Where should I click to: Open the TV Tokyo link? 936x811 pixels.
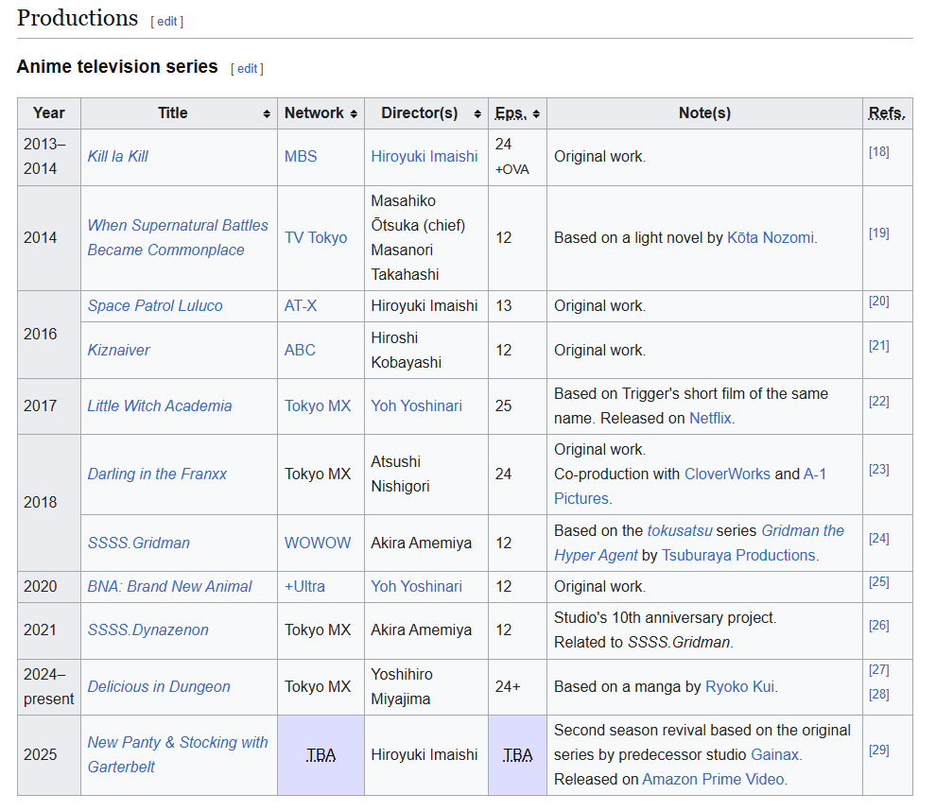315,237
